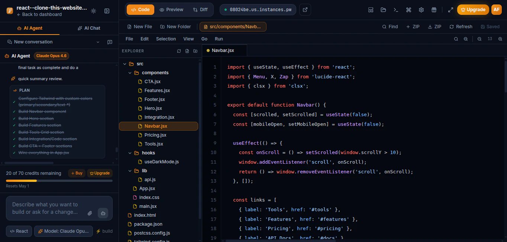Toggle light mode with the sun icon
The image size is (507, 242).
pos(94,11)
